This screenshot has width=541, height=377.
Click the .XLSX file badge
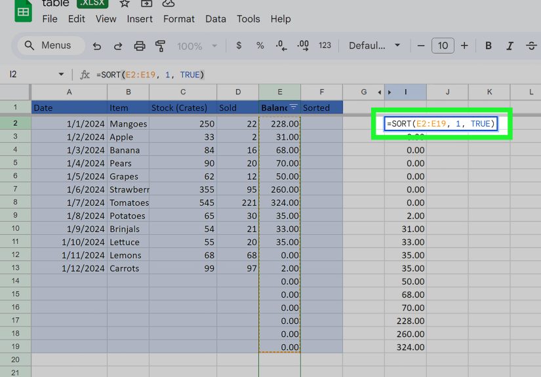92,3
